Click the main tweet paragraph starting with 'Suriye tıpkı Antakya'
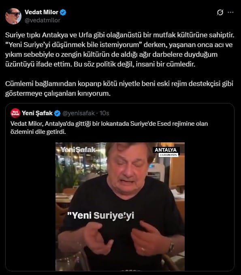Viewport: 241px width, 275px height. click(119, 49)
